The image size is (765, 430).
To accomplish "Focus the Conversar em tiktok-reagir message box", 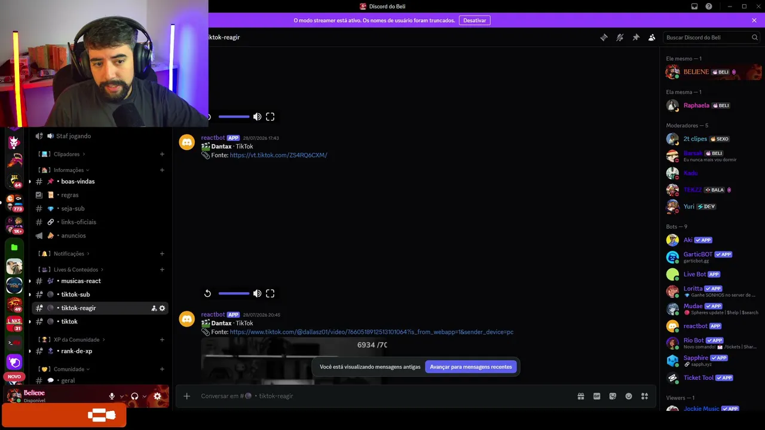I will pos(382,396).
